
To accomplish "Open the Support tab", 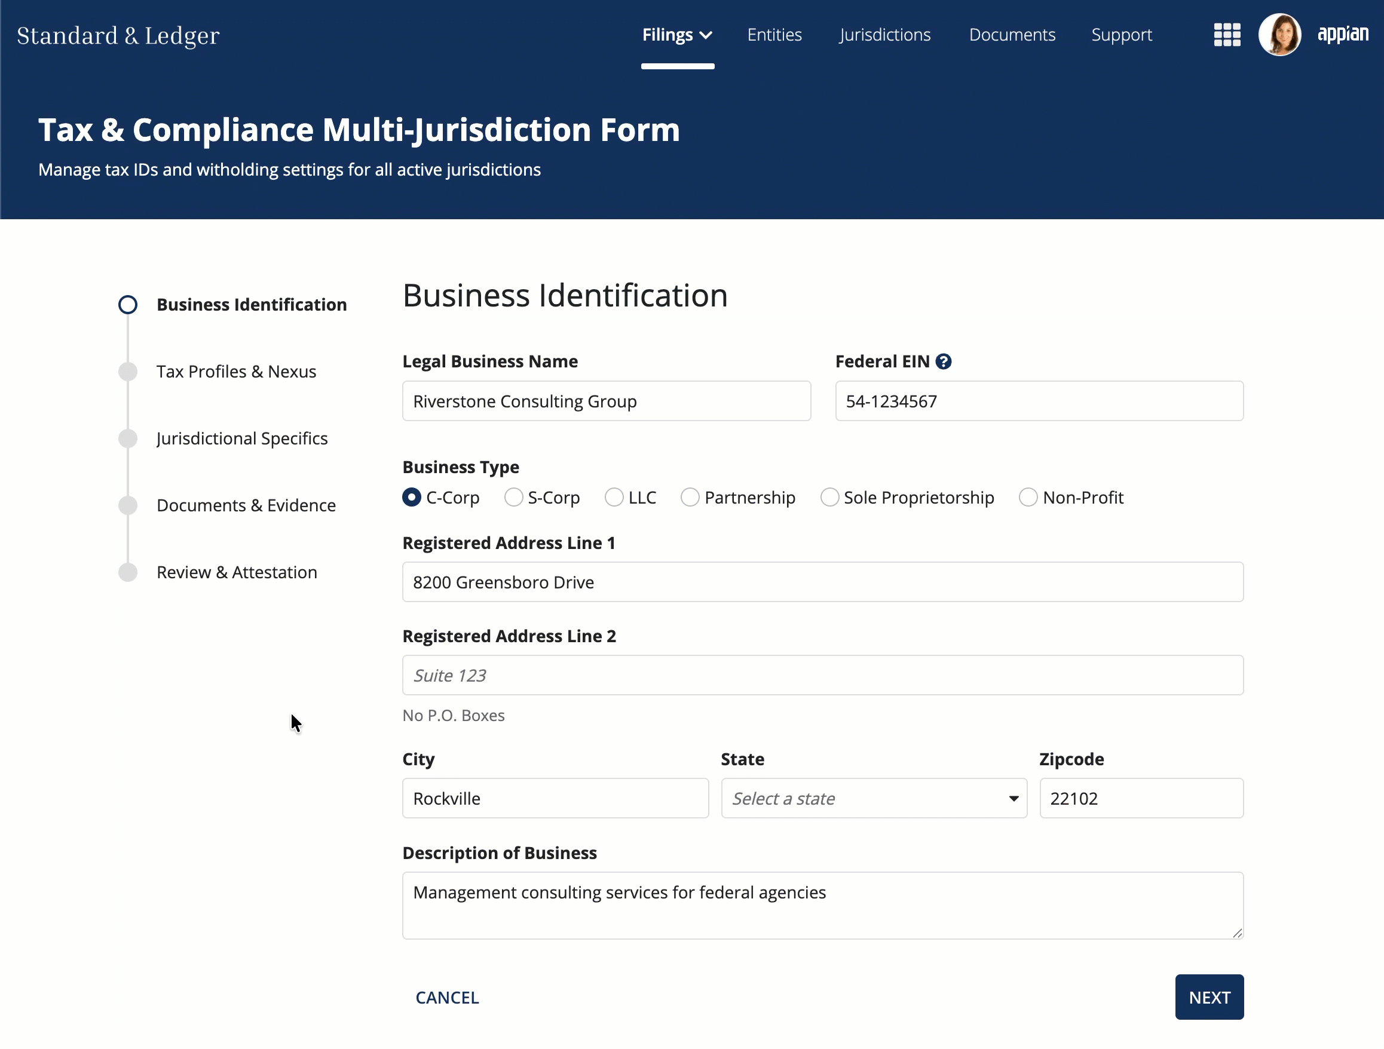I will pos(1121,35).
